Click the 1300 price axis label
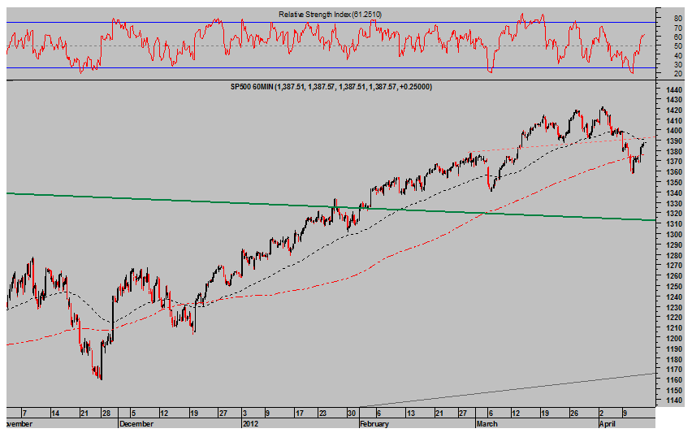The image size is (692, 433). coord(676,235)
